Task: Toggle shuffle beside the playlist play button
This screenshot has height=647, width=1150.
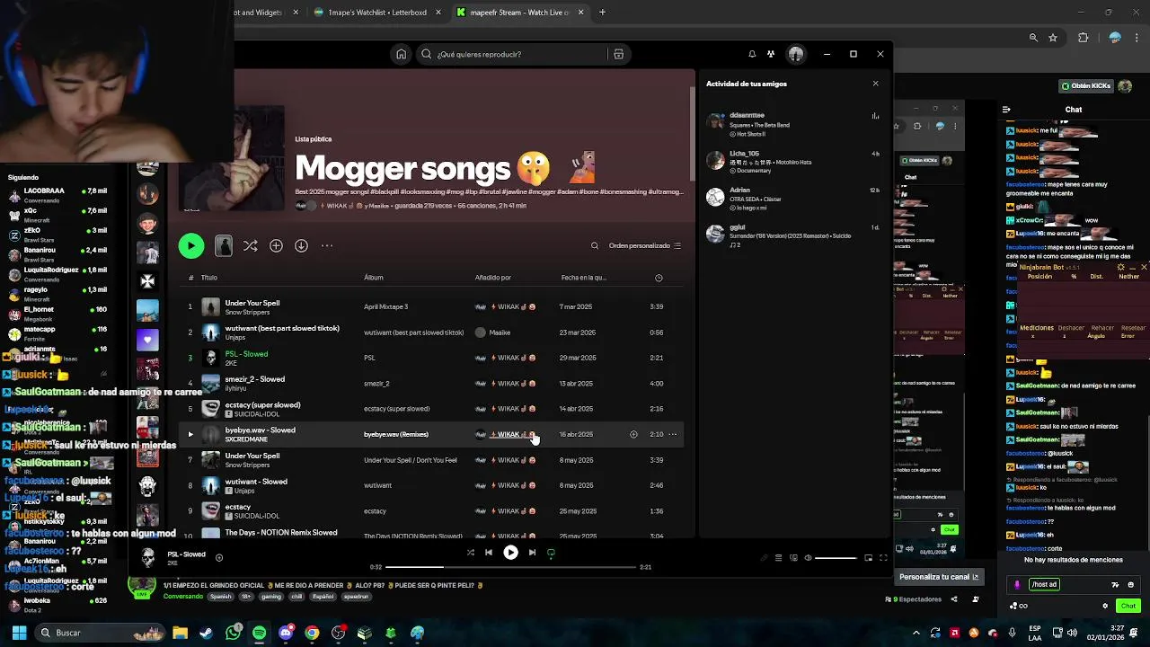Action: (250, 245)
